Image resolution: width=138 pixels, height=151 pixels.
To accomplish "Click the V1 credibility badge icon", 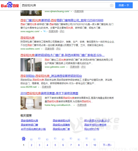I will 45,31.
